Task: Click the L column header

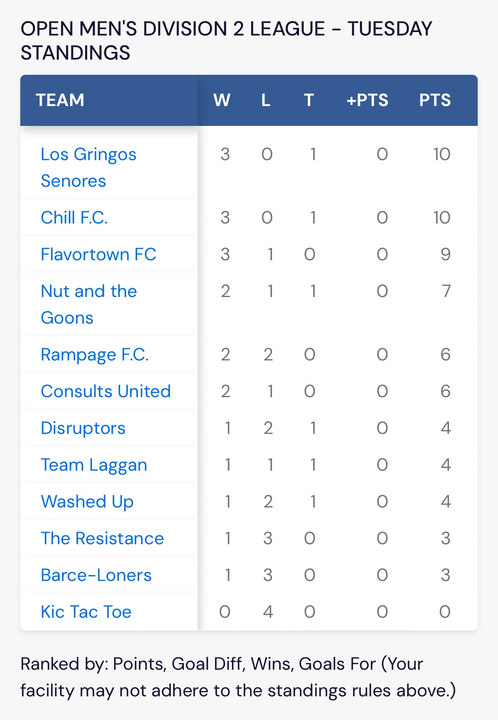Action: pyautogui.click(x=266, y=100)
